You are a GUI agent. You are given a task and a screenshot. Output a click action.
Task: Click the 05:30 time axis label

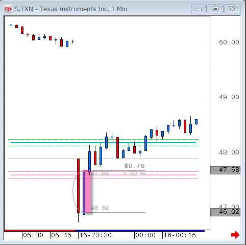click(x=33, y=235)
